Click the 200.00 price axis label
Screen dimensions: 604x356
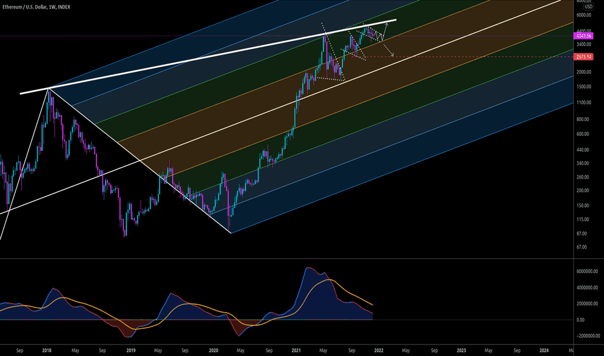[583, 190]
